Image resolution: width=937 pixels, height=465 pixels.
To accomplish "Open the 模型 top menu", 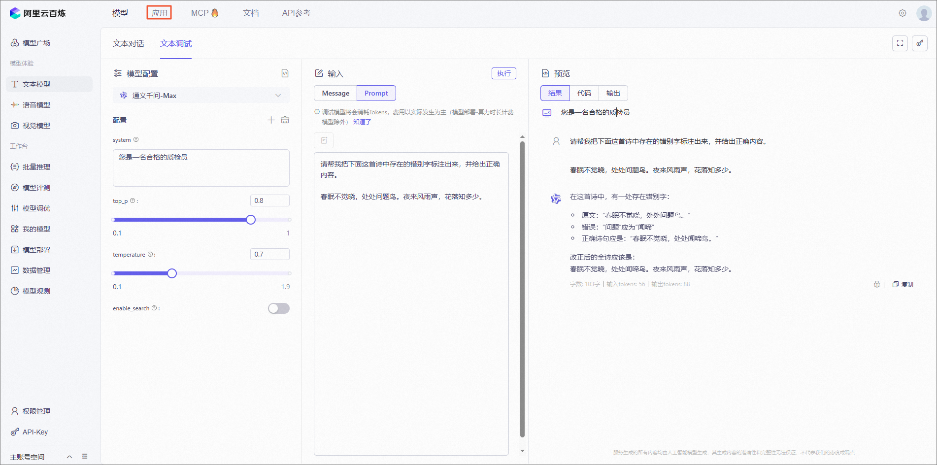I will pos(120,13).
